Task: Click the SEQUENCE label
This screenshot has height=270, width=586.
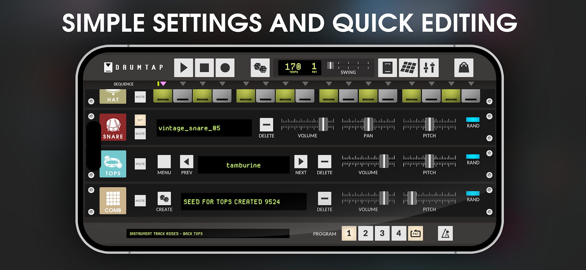Action: (x=124, y=84)
